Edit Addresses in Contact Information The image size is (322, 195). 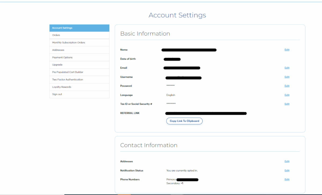(x=287, y=161)
